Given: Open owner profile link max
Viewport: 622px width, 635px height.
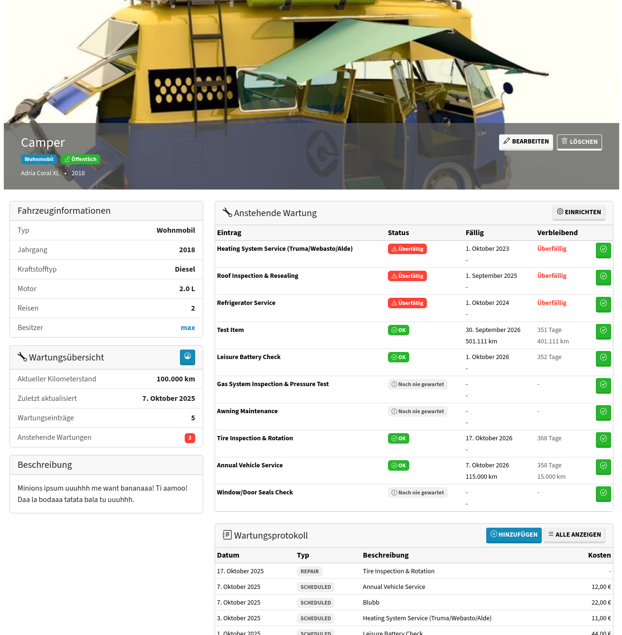Looking at the screenshot, I should pyautogui.click(x=188, y=328).
